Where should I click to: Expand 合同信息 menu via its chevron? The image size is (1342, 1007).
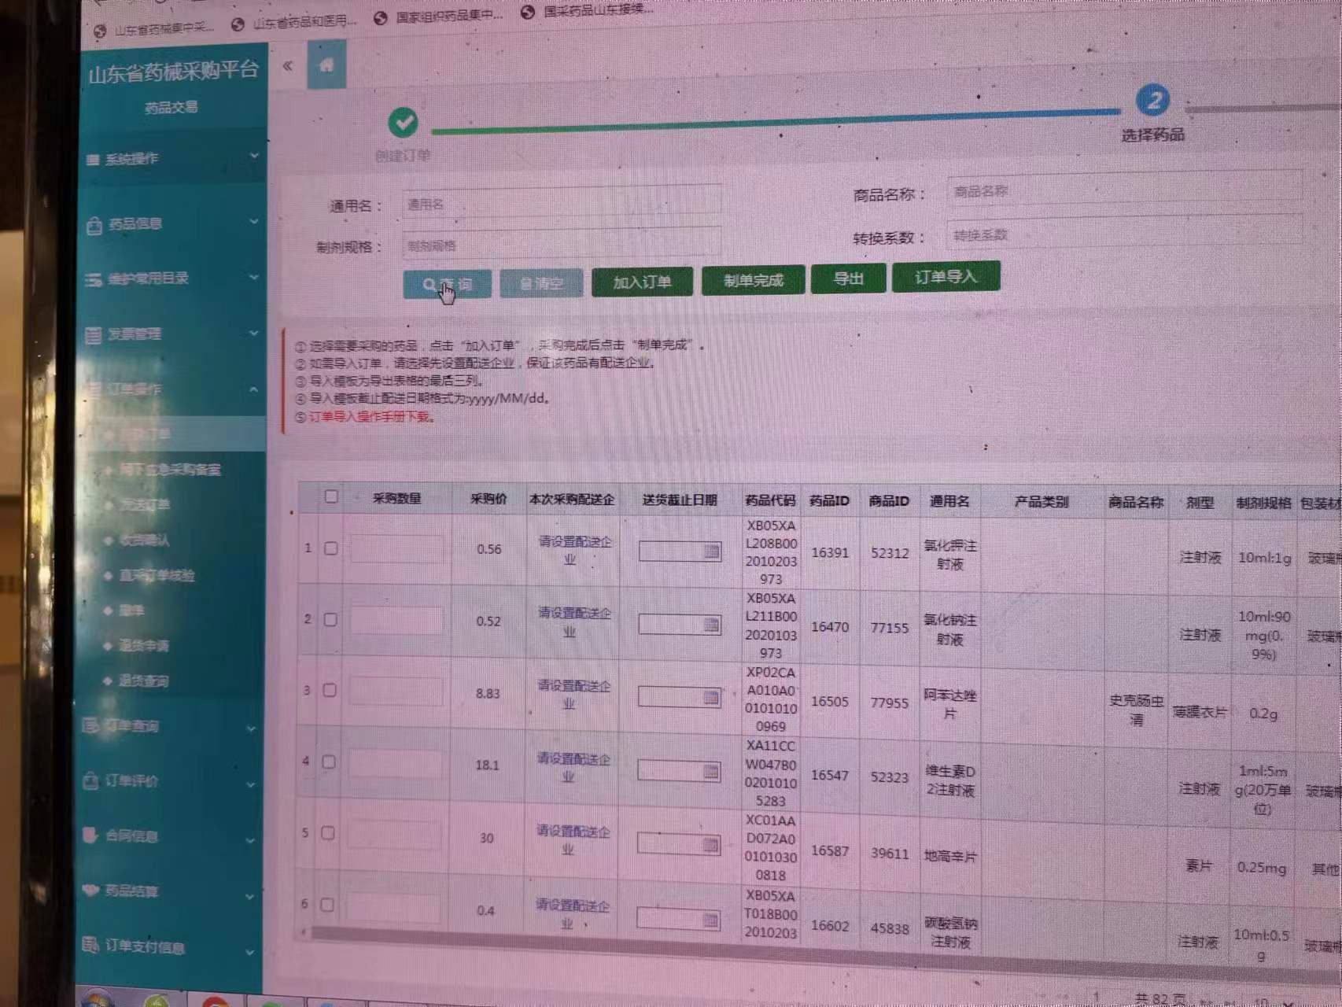250,840
